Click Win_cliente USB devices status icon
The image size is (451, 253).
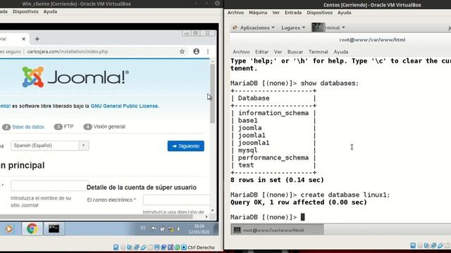tap(143, 247)
